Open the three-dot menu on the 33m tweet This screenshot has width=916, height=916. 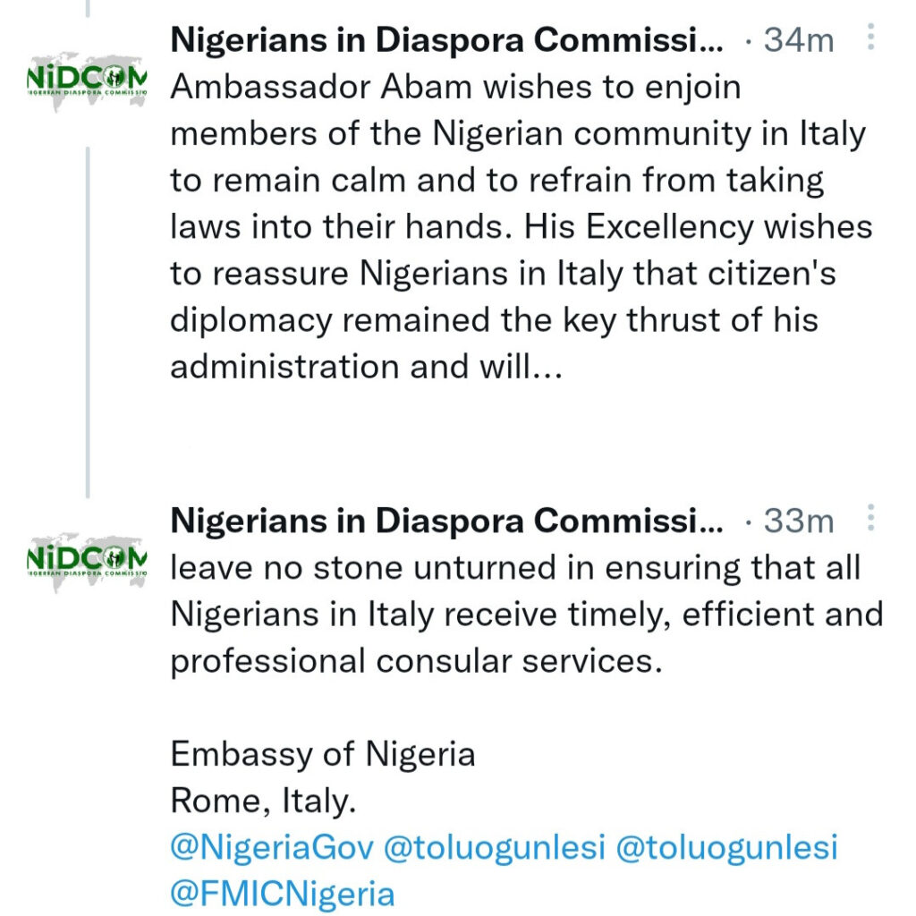tap(871, 518)
